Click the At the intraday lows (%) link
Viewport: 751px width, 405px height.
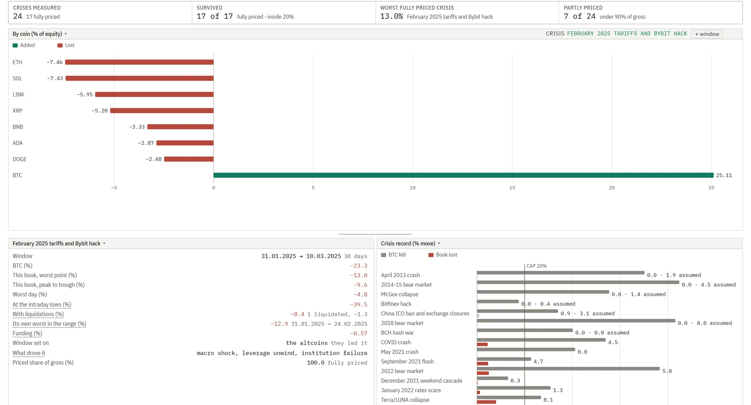[x=42, y=305]
